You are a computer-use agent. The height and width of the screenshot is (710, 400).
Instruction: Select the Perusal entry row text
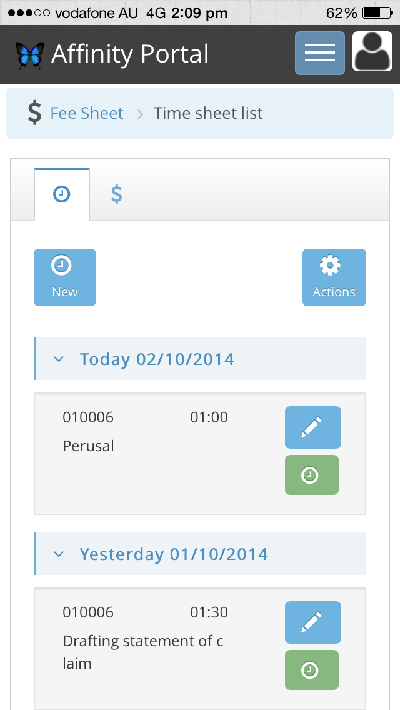pyautogui.click(x=89, y=446)
